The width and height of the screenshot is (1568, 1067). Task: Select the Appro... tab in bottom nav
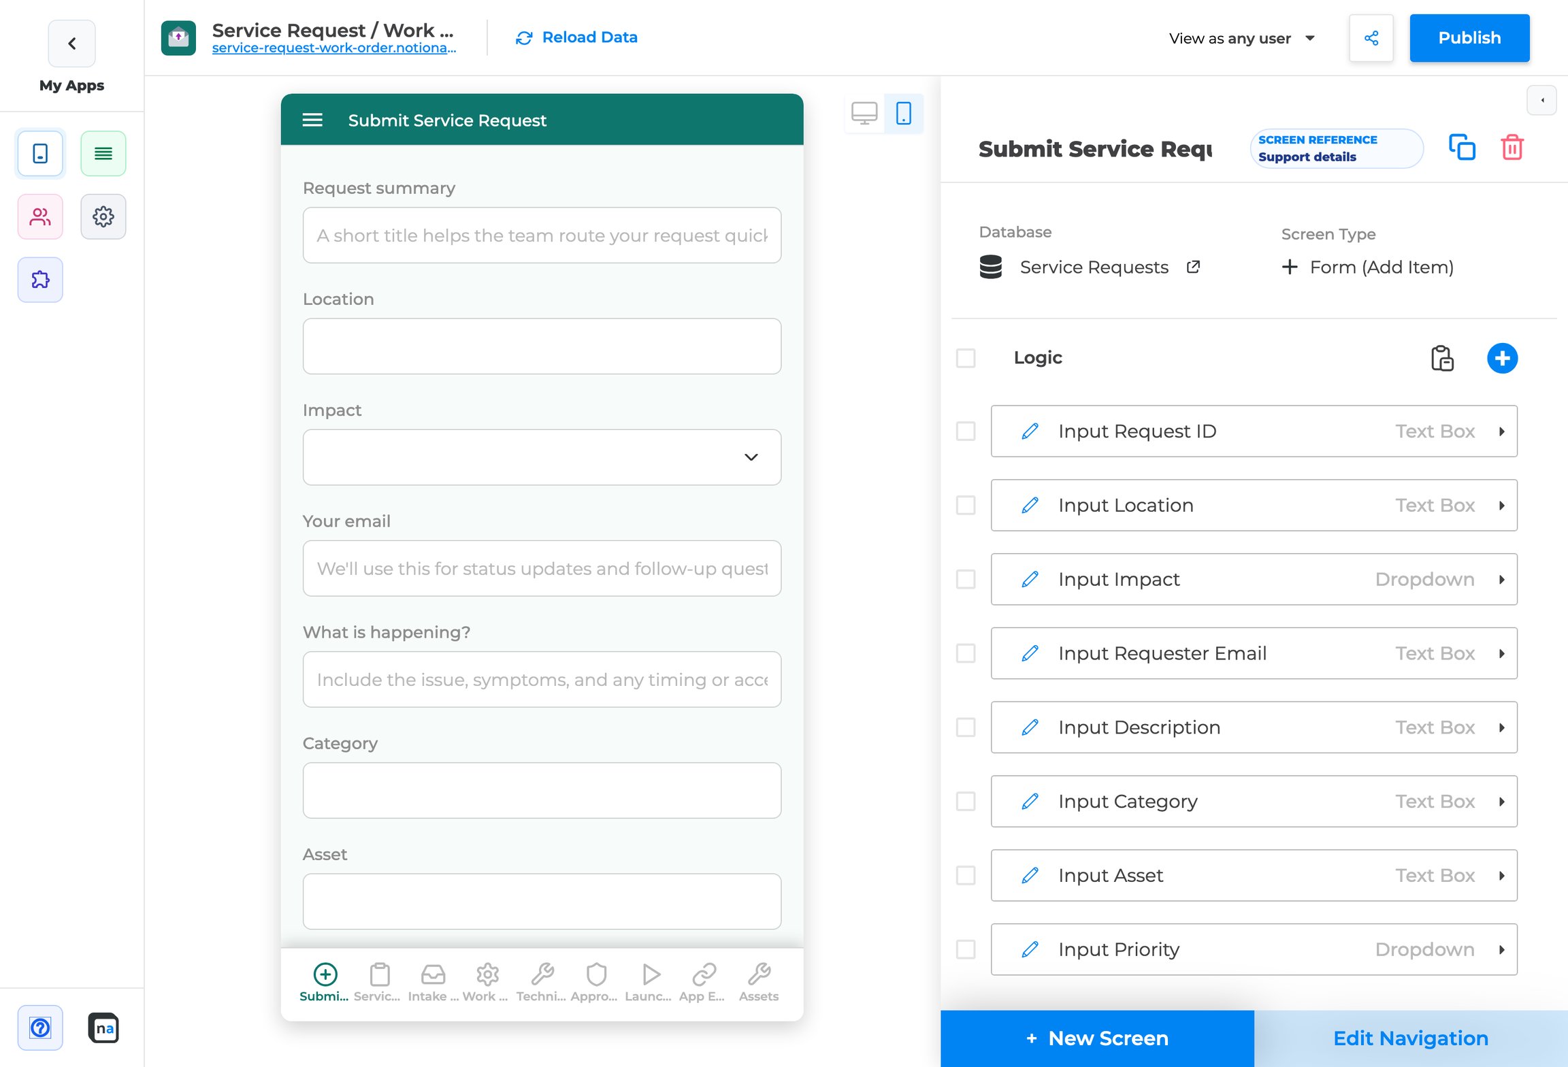(595, 983)
